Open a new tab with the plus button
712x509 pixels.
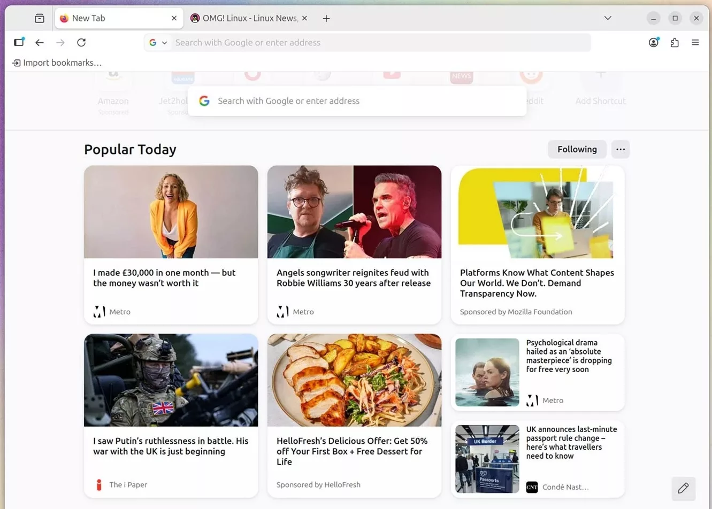326,18
